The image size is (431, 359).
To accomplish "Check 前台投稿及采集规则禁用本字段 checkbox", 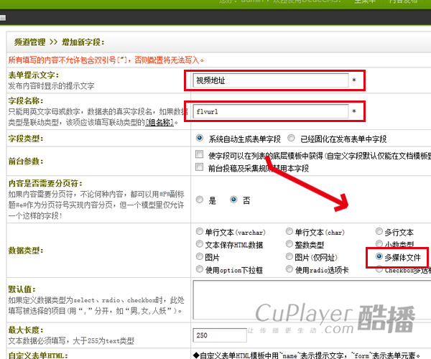I will click(200, 168).
